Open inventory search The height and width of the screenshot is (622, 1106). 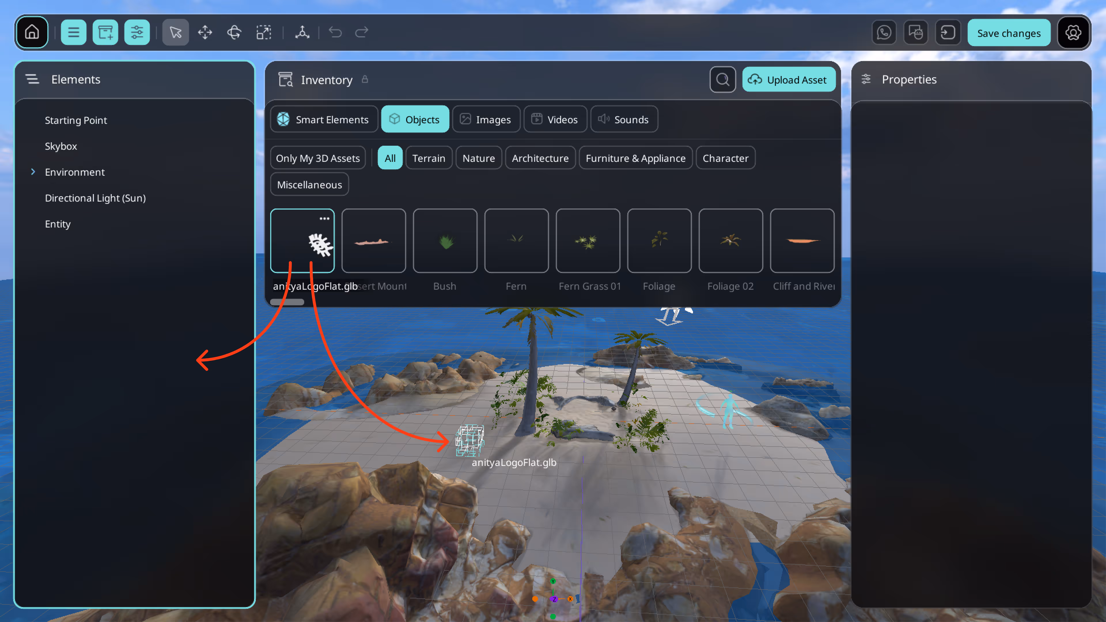point(723,79)
